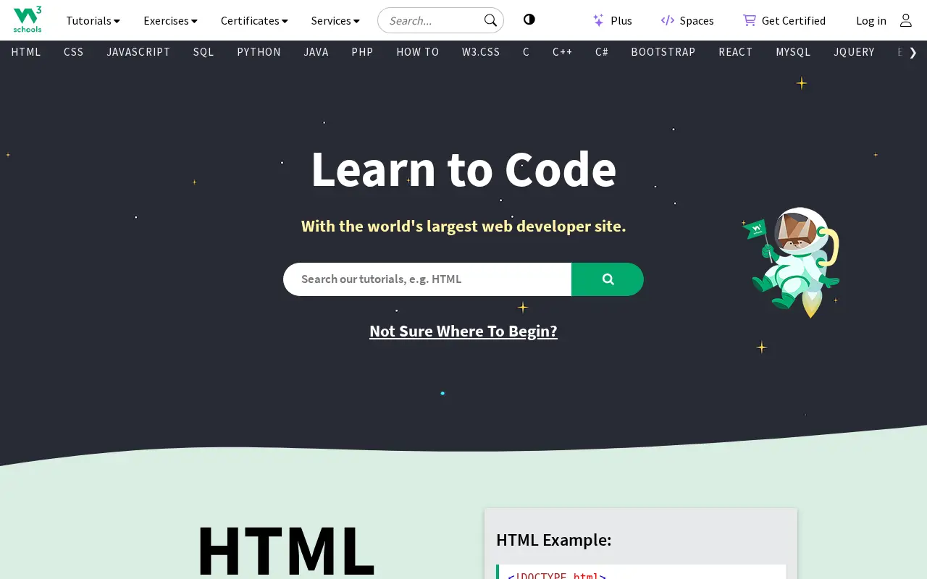
Task: Click the Get Certified link text
Action: pos(794,20)
